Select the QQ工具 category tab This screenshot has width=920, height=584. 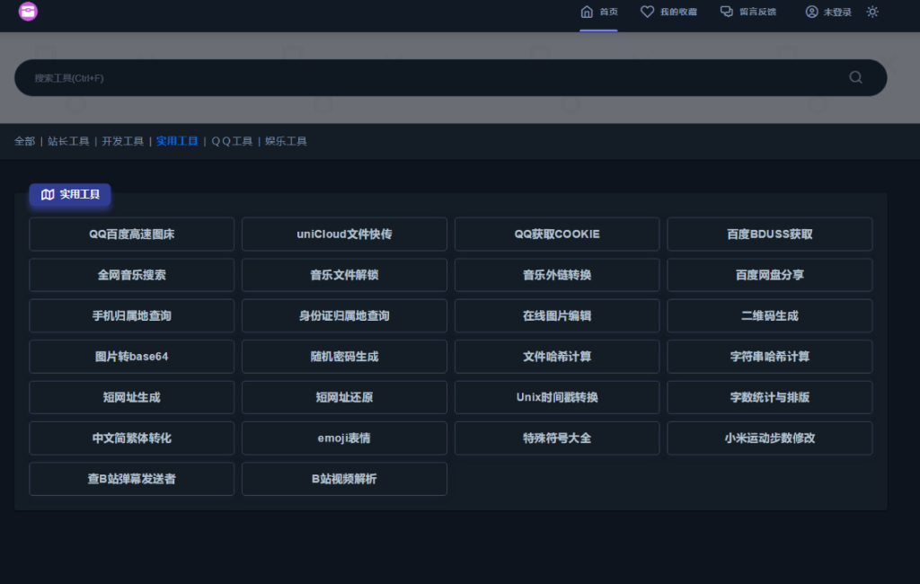[232, 141]
